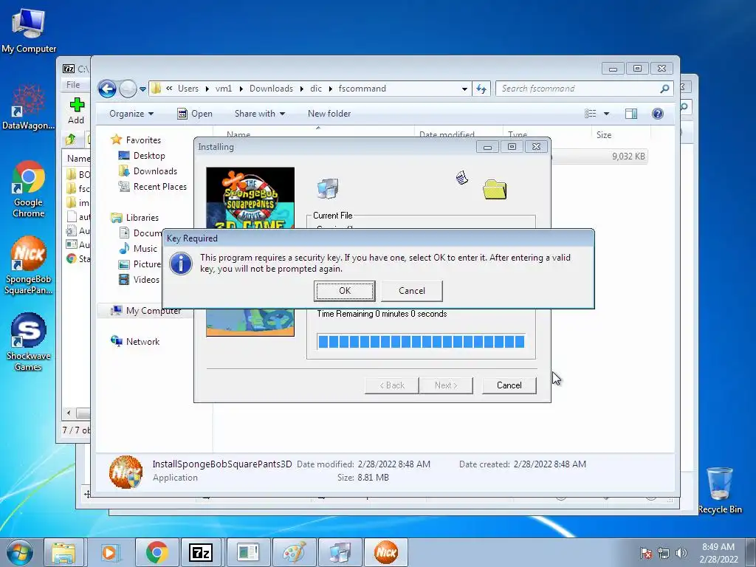Toggle the preview pane icon

coord(631,114)
